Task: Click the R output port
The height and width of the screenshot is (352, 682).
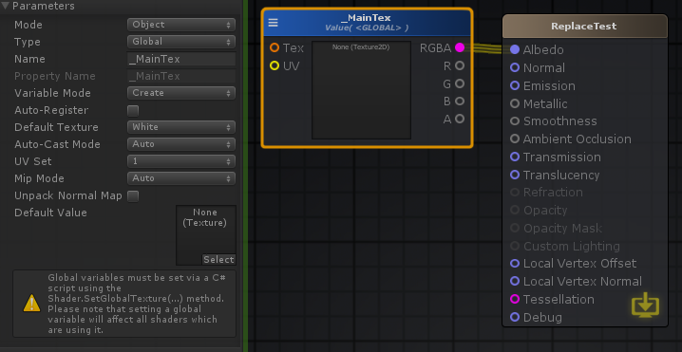Action: pyautogui.click(x=460, y=65)
